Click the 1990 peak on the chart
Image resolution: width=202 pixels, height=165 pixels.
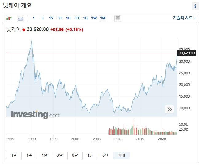coord(32,41)
